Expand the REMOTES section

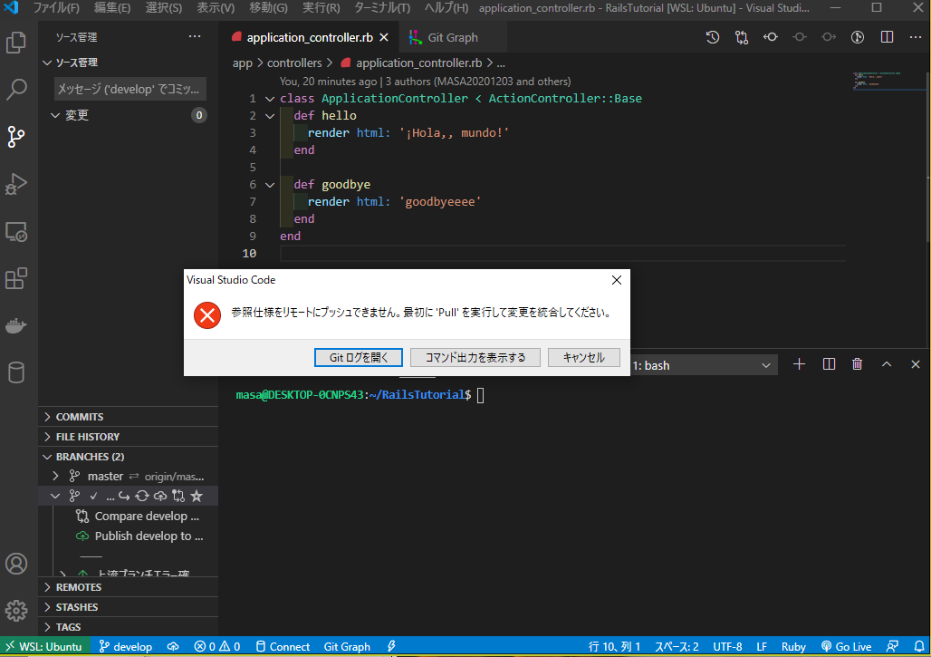pos(47,587)
